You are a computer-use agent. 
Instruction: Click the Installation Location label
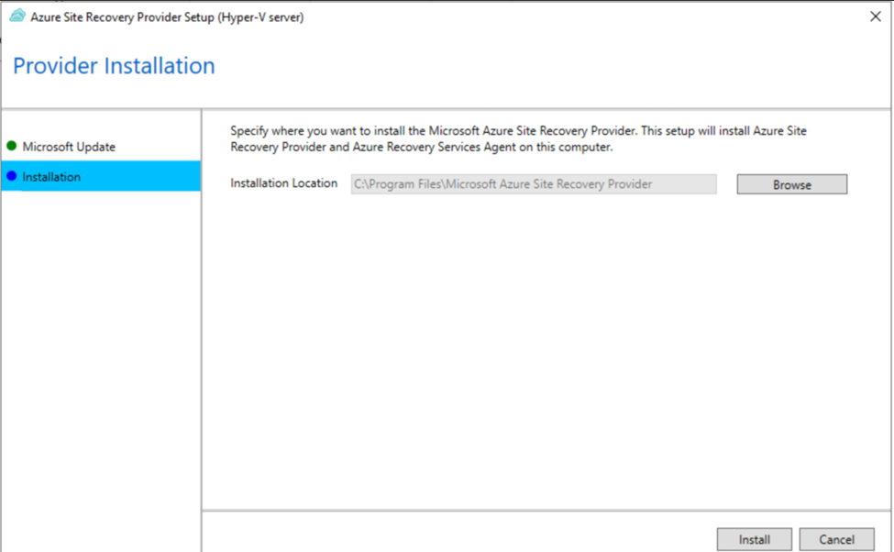point(284,183)
